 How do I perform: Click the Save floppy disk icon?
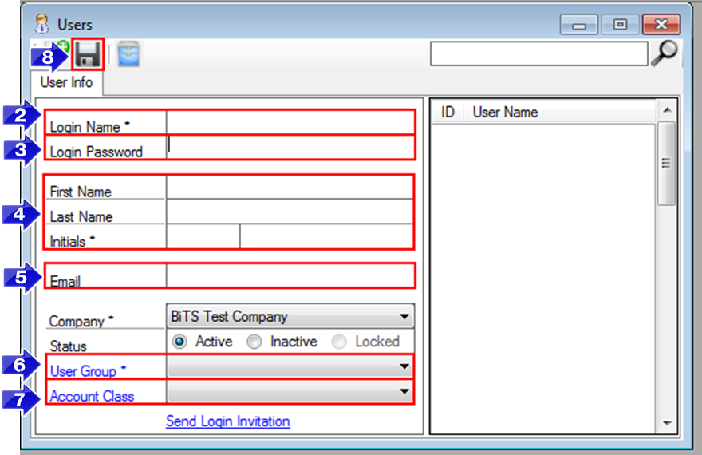pyautogui.click(x=87, y=54)
